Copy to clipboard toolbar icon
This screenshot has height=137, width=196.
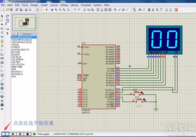(88, 10)
